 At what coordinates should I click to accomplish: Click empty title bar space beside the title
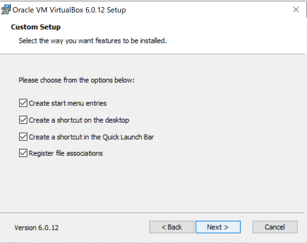(207, 10)
